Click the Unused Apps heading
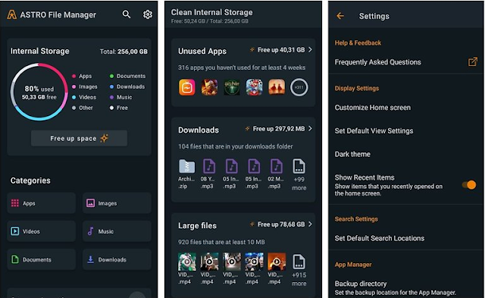Viewport: 485px width, 298px height. (202, 51)
